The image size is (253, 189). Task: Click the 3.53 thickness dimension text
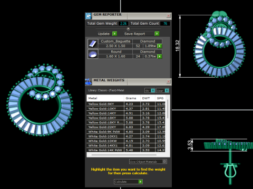click(x=190, y=145)
